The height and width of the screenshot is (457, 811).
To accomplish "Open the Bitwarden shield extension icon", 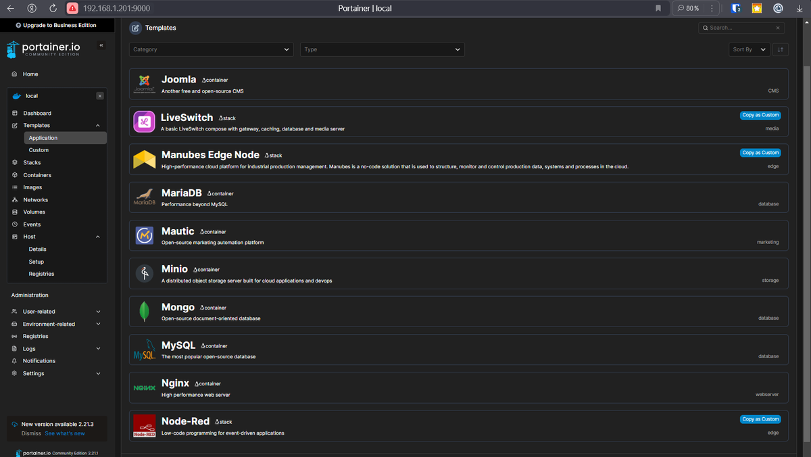I will tap(736, 8).
